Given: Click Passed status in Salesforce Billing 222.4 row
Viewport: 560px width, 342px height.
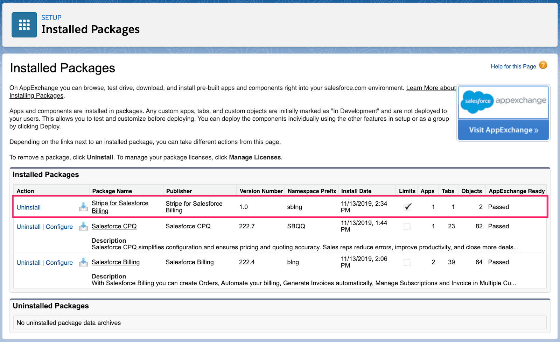Looking at the screenshot, I should (x=498, y=262).
